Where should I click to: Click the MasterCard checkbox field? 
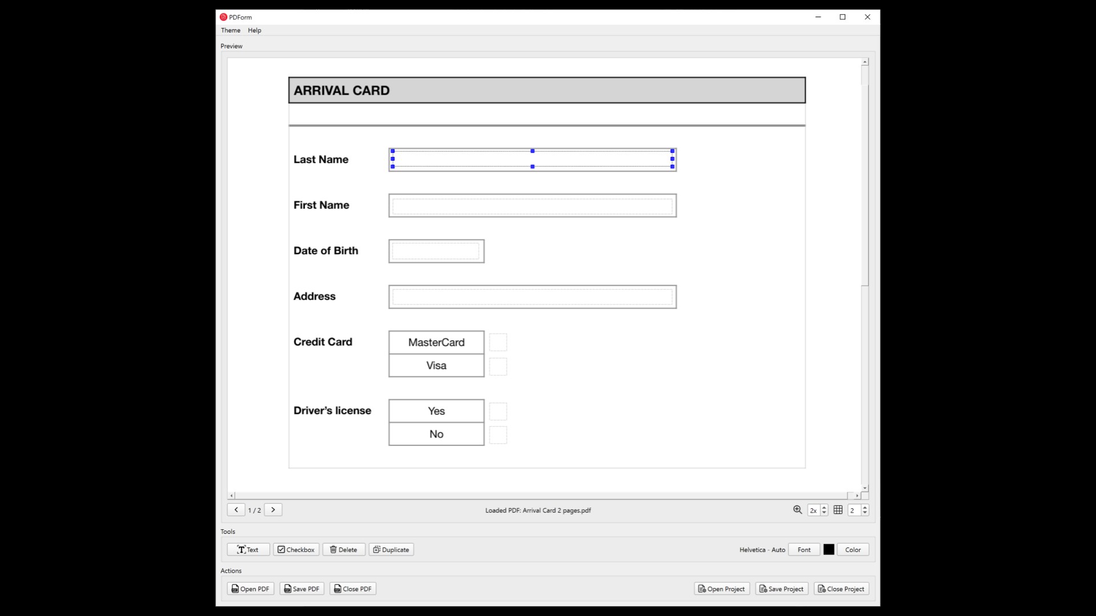pos(498,342)
